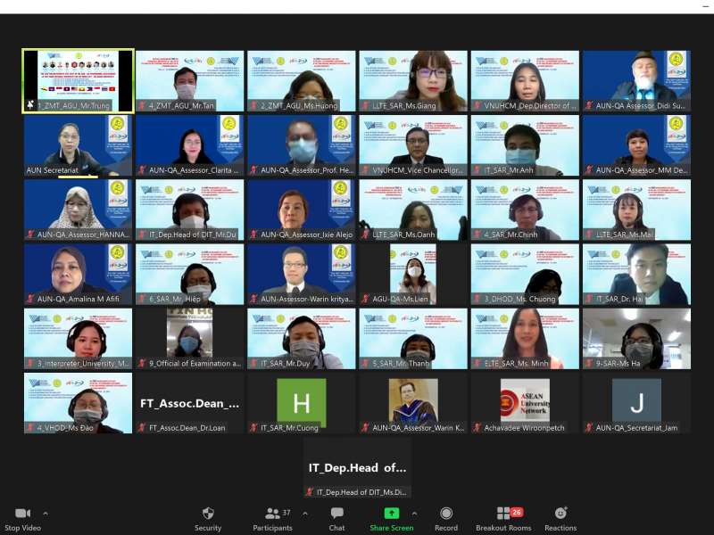The width and height of the screenshot is (714, 535).
Task: Expand video options caret beside Stop Video
Action: (46, 514)
